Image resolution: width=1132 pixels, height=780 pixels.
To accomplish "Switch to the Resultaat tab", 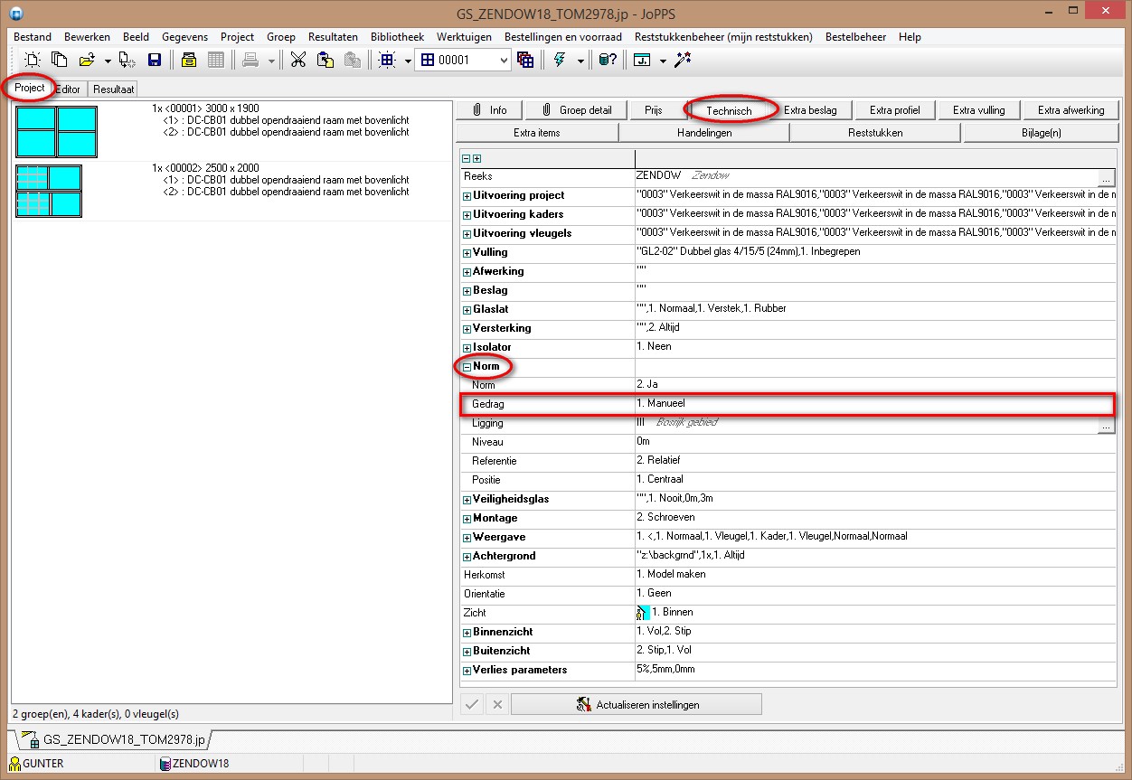I will pos(113,89).
